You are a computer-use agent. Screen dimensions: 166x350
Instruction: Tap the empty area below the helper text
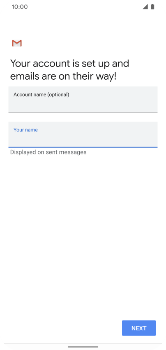[83, 235]
